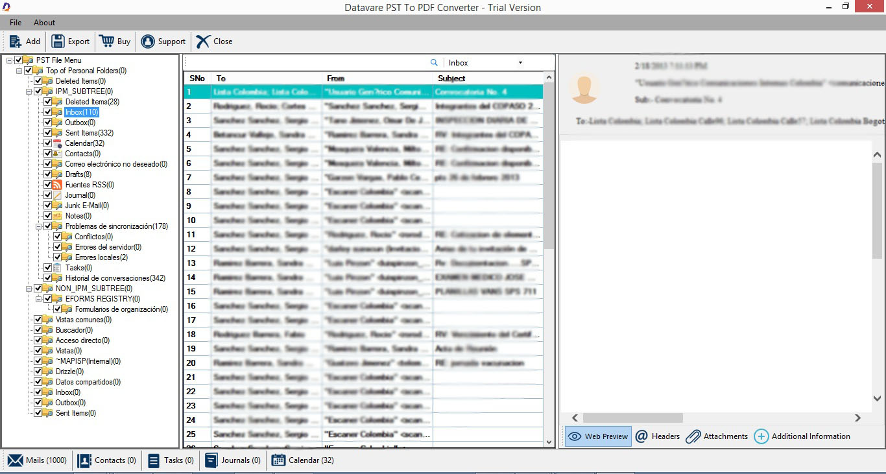The image size is (886, 474).
Task: Click the preview vertical scrollbar thumb
Action: (878, 209)
